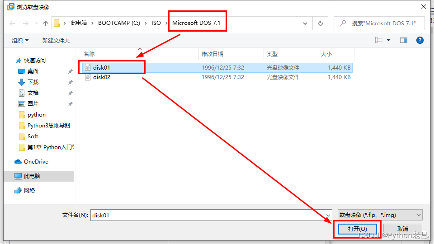The width and height of the screenshot is (434, 244).
Task: Click the search Microsoft DOS 7.1 field
Action: (x=379, y=23)
